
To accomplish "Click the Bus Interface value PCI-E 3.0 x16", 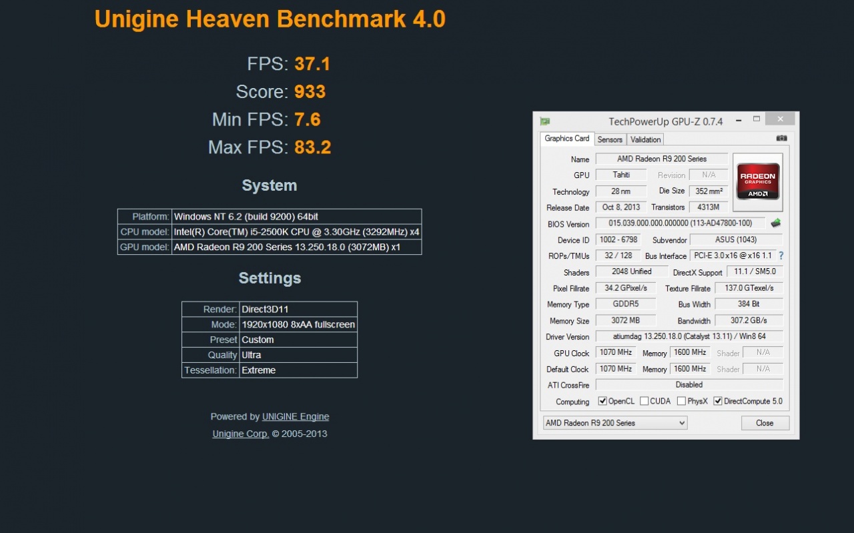I will pos(733,255).
